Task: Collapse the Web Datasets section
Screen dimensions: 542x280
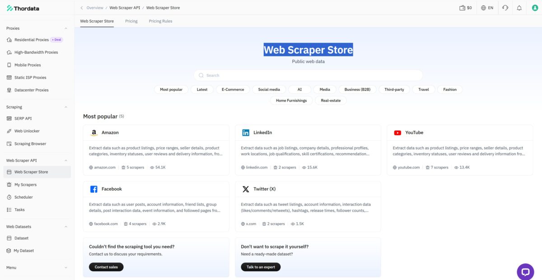Action: click(x=66, y=227)
